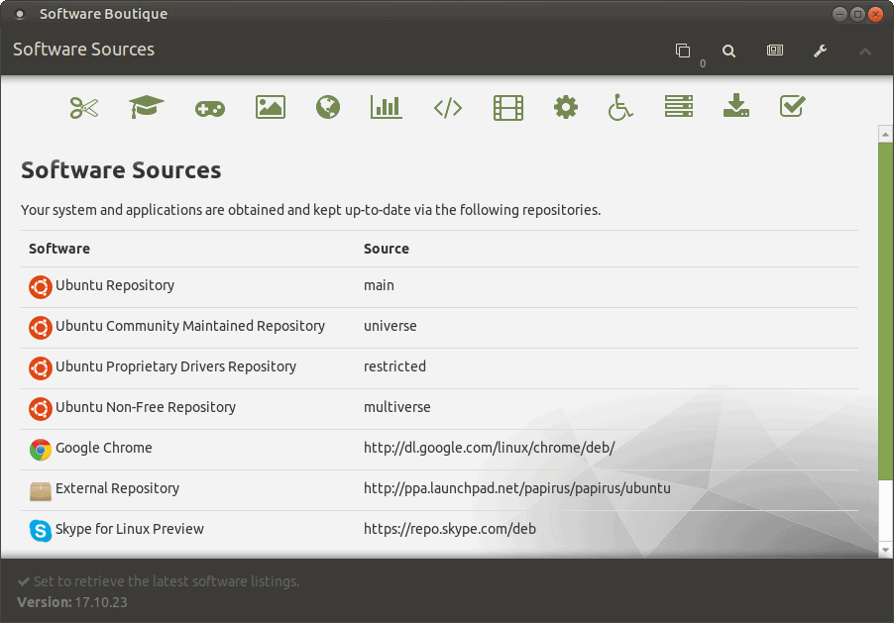The width and height of the screenshot is (894, 623).
Task: Click the Ubuntu logo beside Community Maintained Repository
Action: (x=41, y=327)
